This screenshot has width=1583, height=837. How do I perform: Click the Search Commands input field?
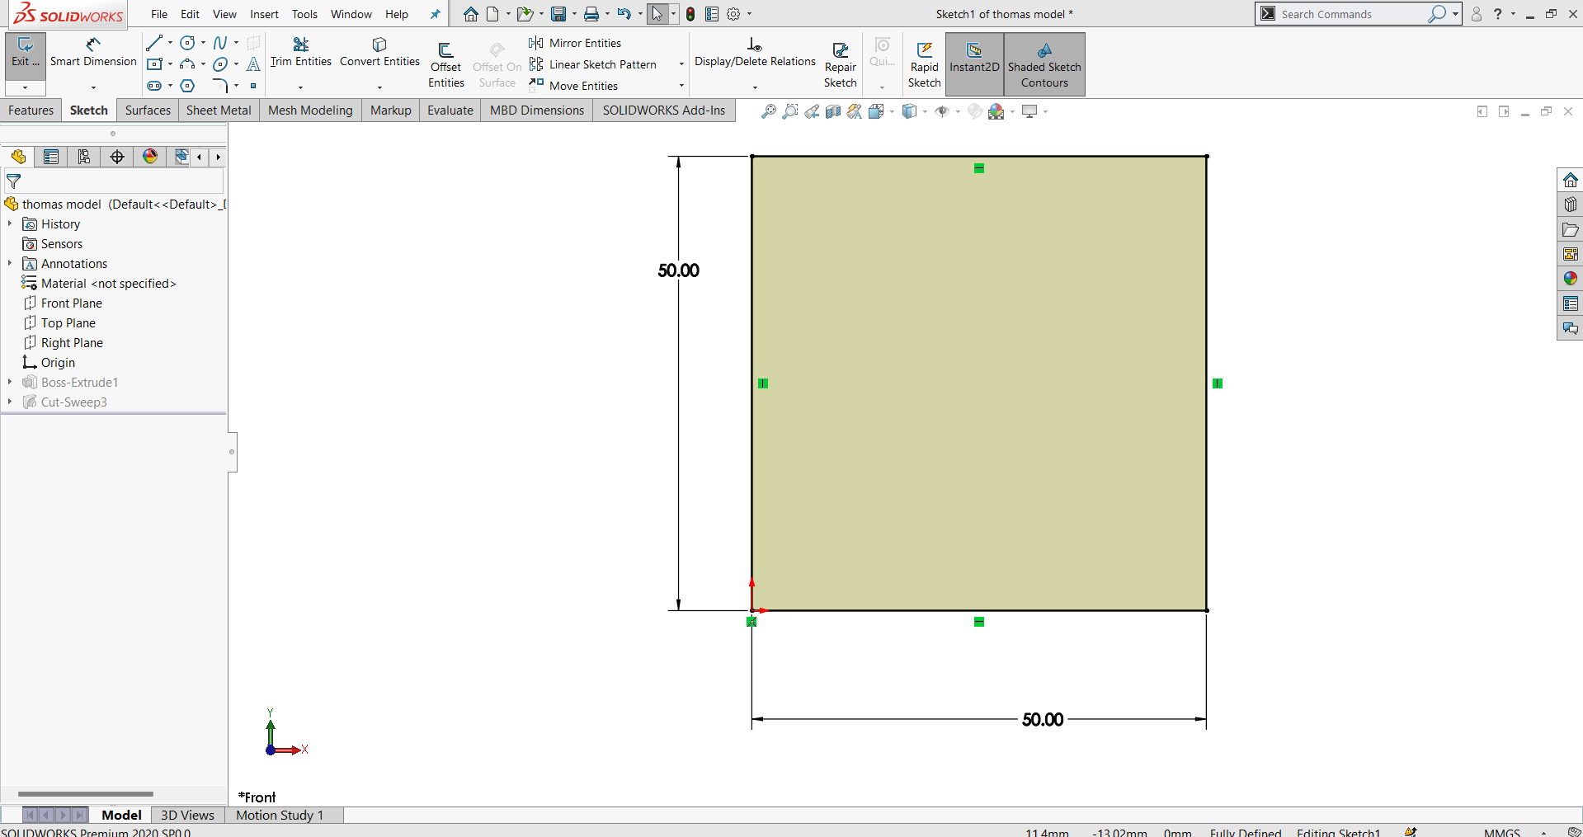pos(1353,14)
